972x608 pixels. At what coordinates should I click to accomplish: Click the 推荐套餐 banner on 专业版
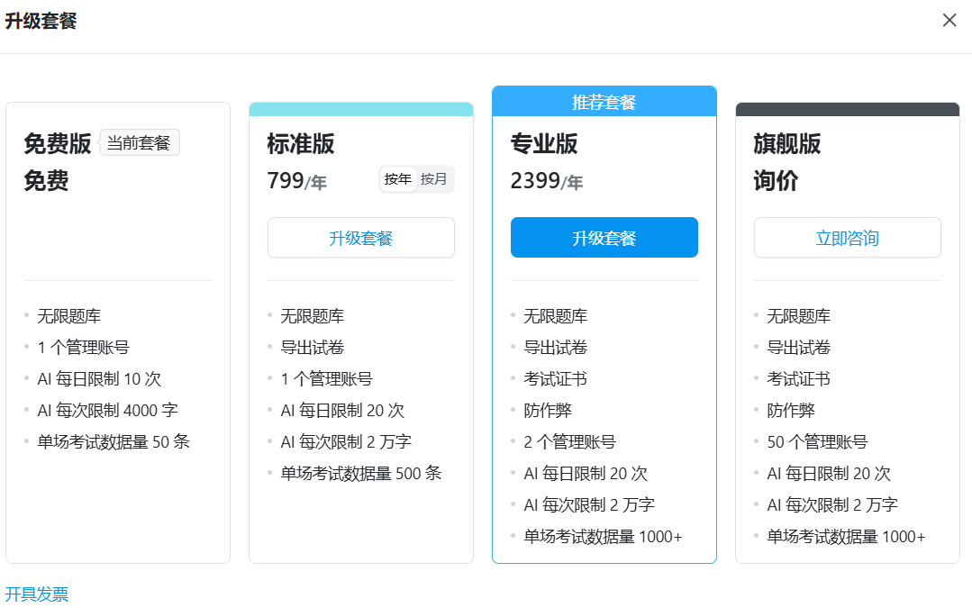click(x=604, y=100)
